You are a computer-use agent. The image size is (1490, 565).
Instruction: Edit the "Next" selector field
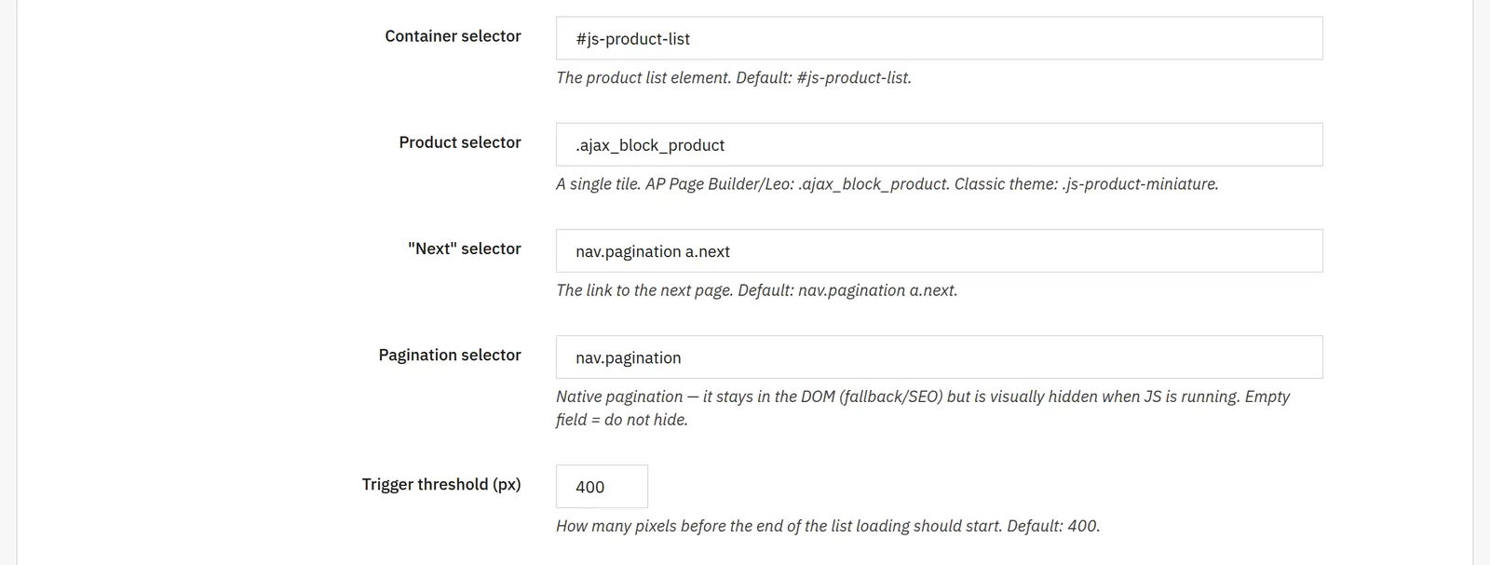pyautogui.click(x=939, y=250)
